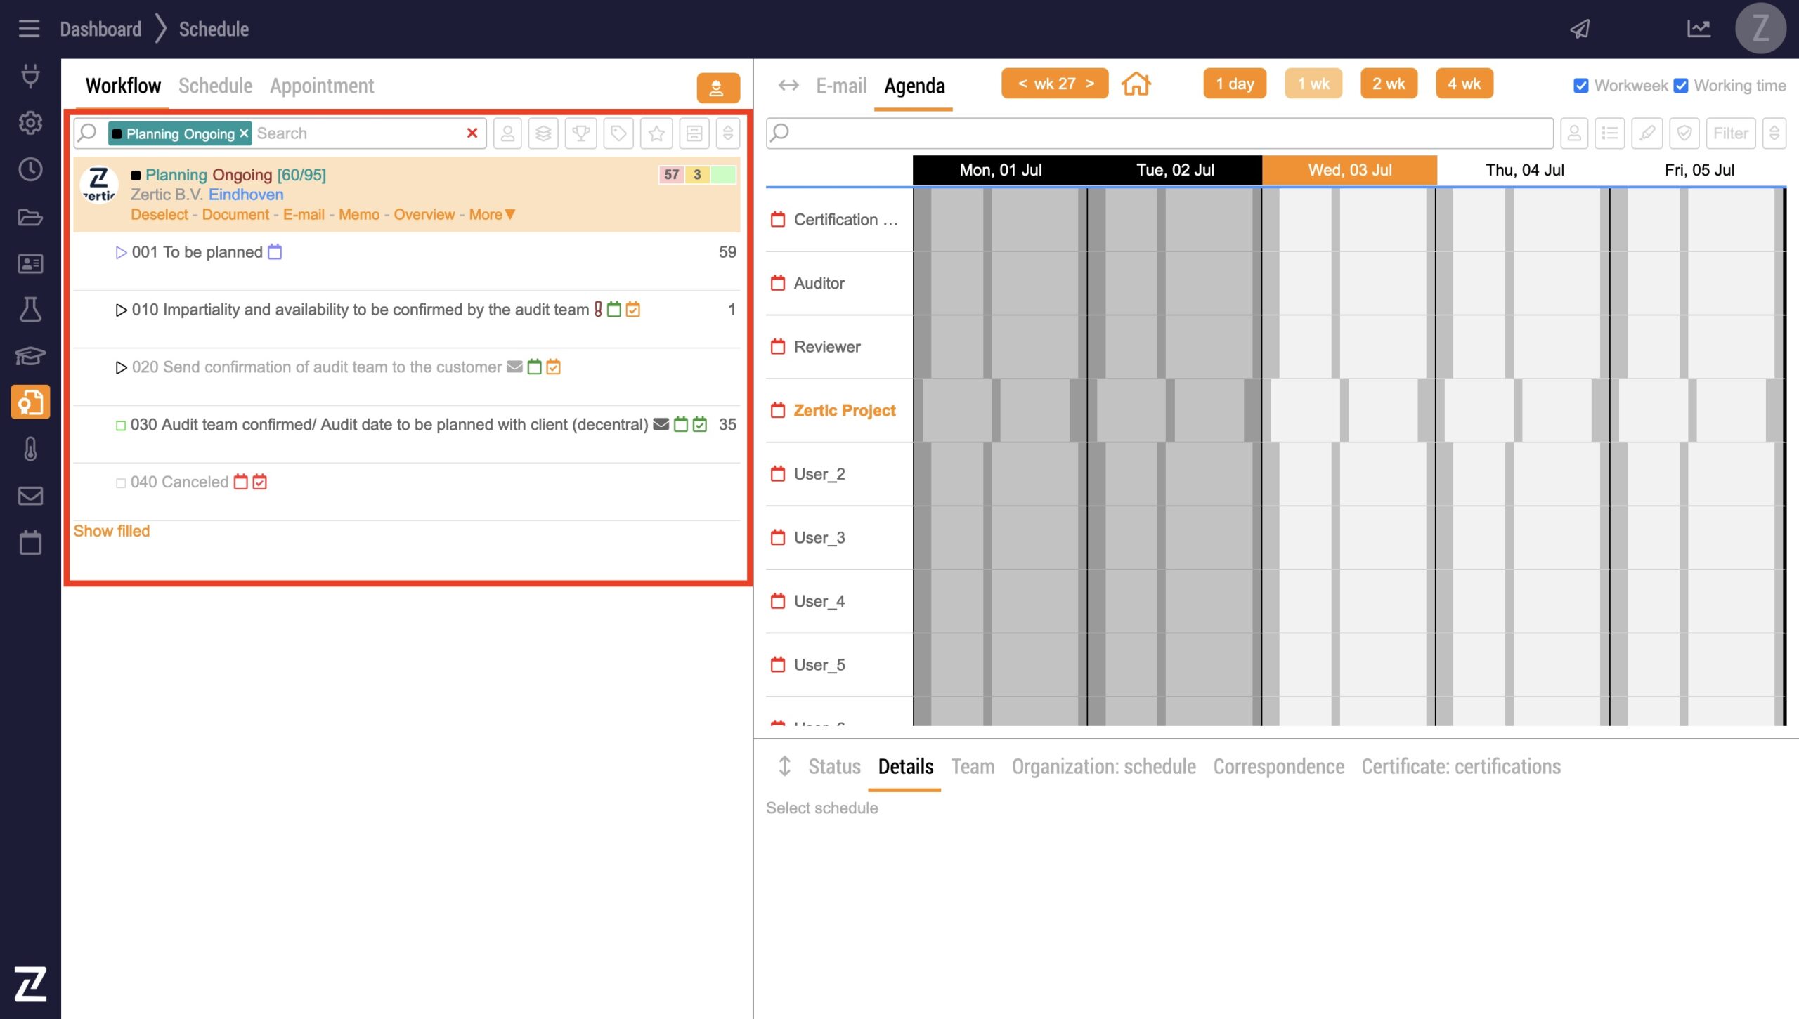1799x1019 pixels.
Task: Open the More dropdown in Planning Ongoing
Action: [x=492, y=215]
